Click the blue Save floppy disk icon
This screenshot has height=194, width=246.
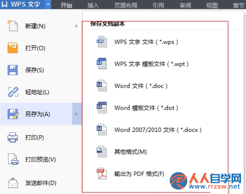12,70
